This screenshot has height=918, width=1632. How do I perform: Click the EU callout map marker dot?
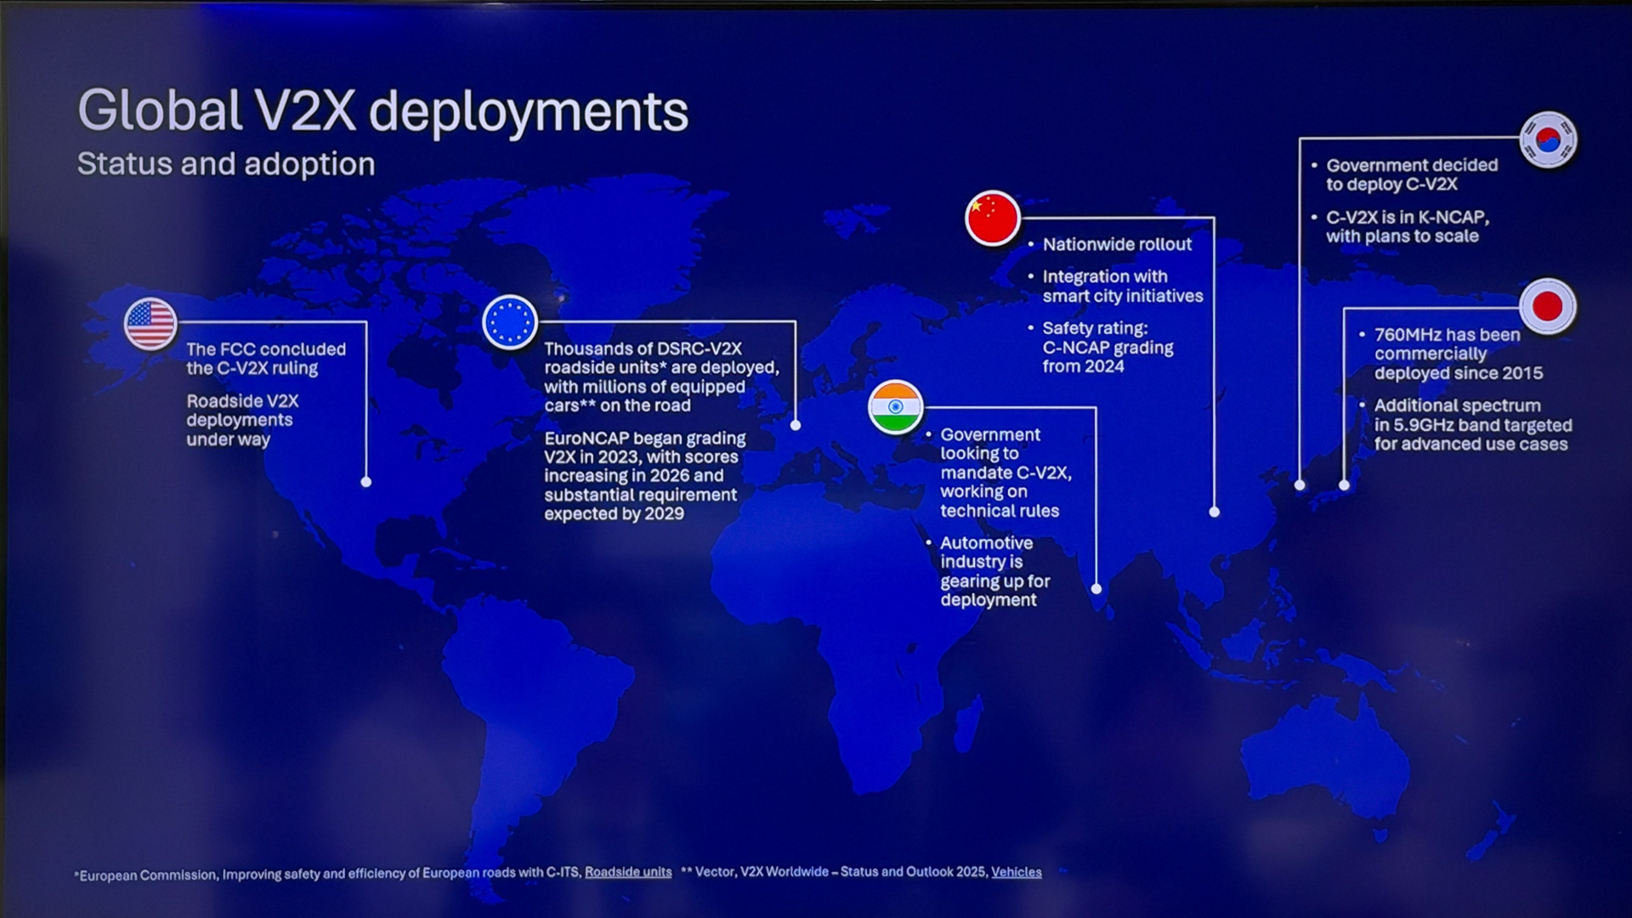point(796,425)
